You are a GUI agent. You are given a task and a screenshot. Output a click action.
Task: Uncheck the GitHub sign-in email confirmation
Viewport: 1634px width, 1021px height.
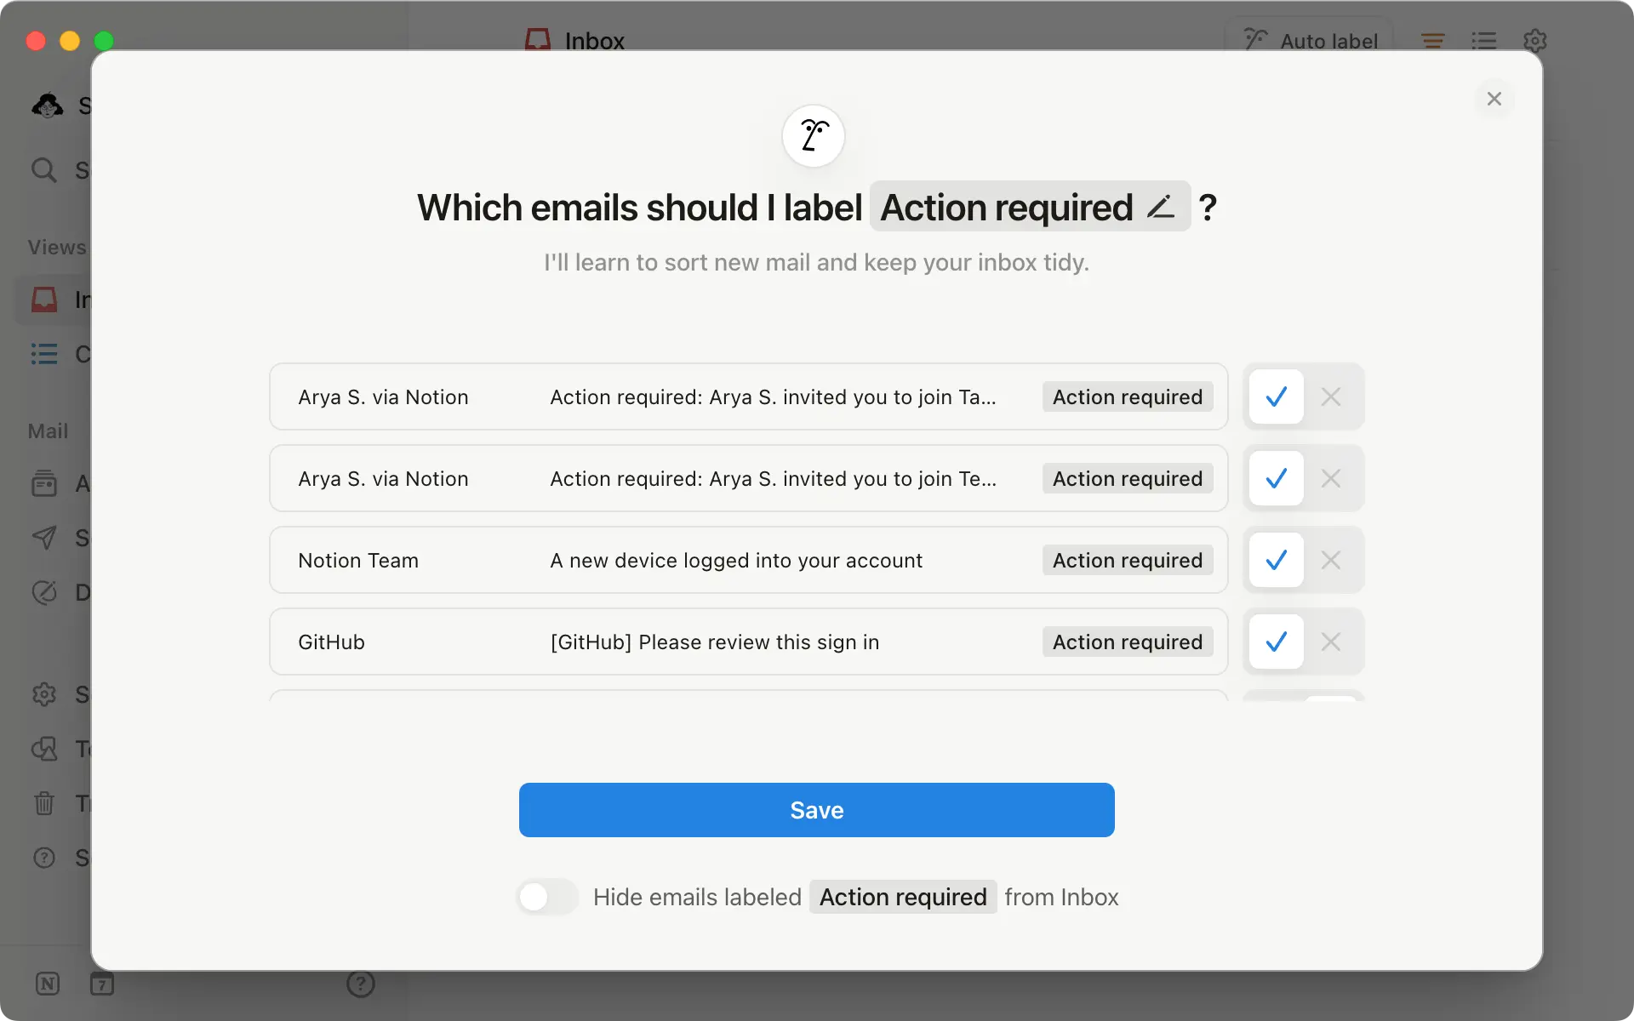(x=1331, y=642)
